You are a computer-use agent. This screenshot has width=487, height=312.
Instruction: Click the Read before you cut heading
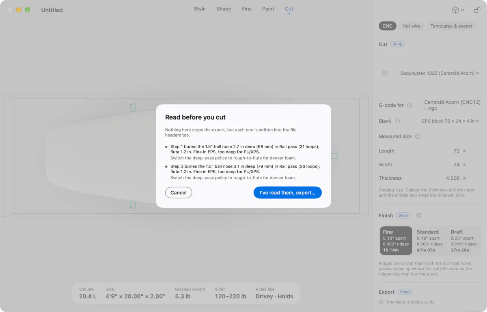195,117
